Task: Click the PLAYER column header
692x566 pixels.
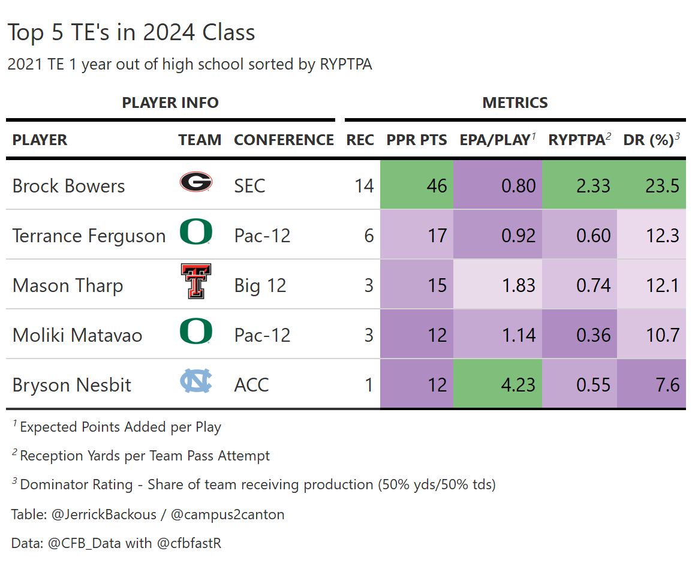Action: click(40, 140)
